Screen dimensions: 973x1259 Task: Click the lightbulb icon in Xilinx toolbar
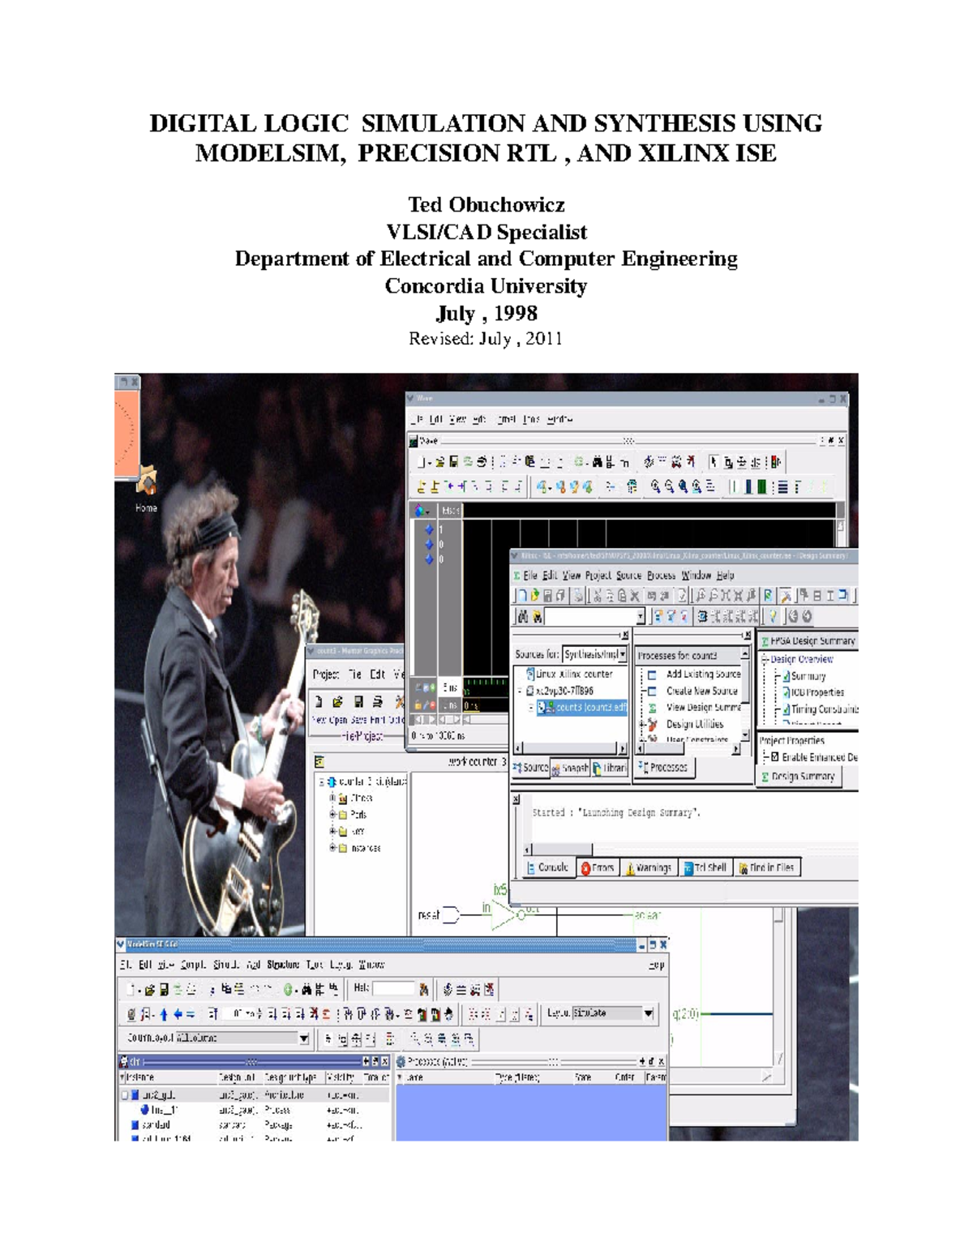773,616
